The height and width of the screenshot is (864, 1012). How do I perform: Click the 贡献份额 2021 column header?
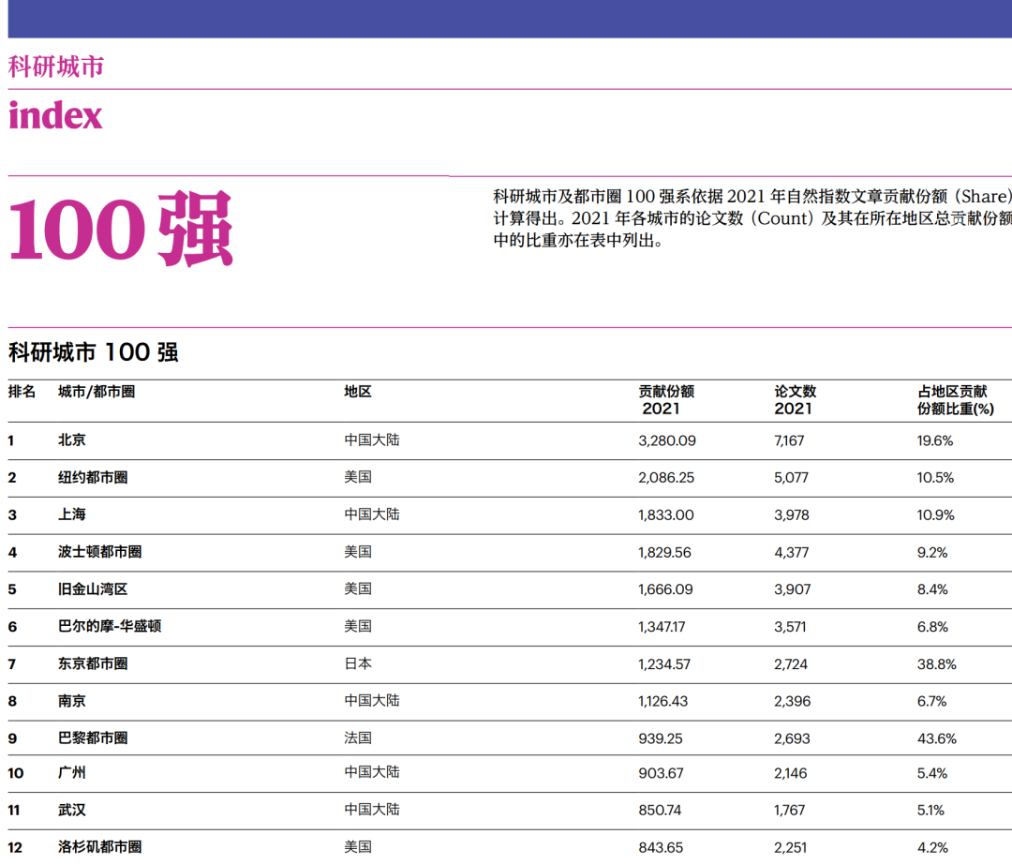pyautogui.click(x=666, y=400)
